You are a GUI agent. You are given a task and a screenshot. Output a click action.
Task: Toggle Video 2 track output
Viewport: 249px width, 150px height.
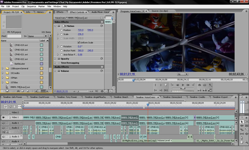point(3,113)
